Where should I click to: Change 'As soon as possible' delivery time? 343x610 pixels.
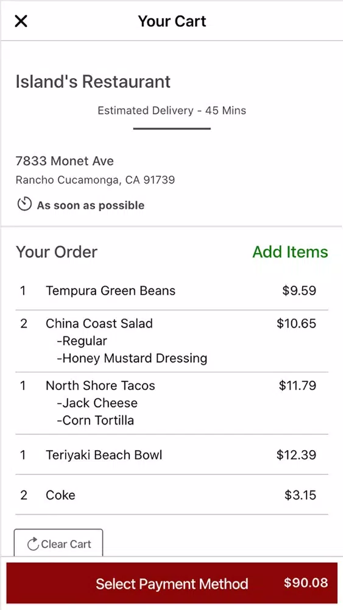91,206
